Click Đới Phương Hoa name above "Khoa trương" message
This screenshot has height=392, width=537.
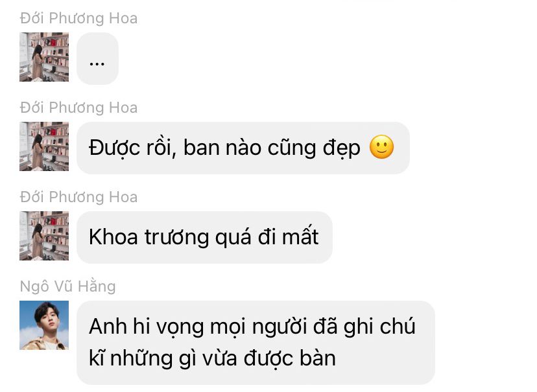pos(78,197)
